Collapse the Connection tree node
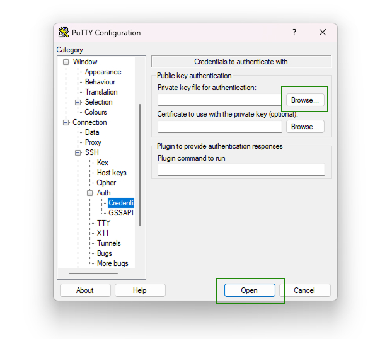392x339 pixels. (x=66, y=122)
